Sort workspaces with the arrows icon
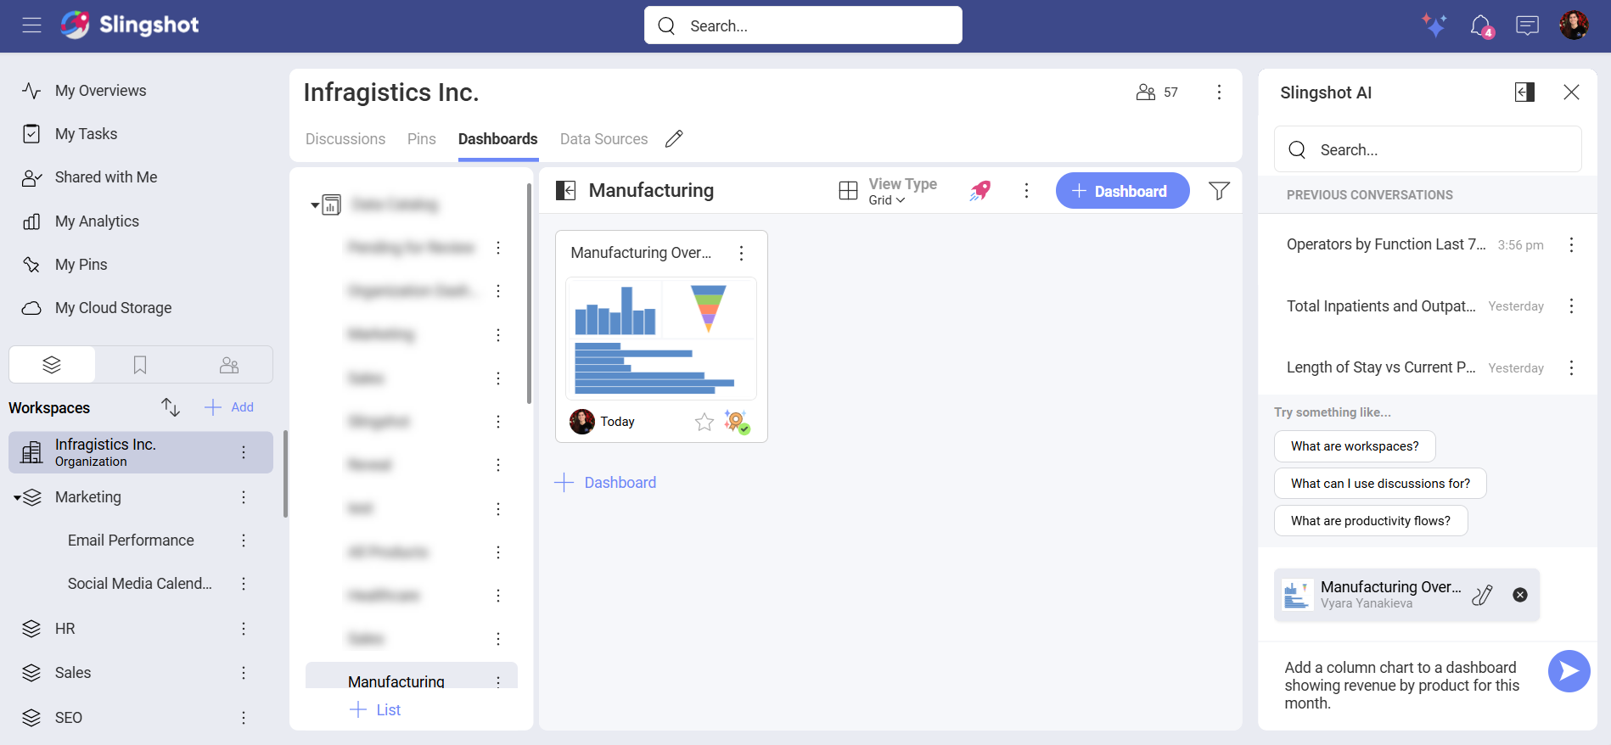 [x=171, y=407]
